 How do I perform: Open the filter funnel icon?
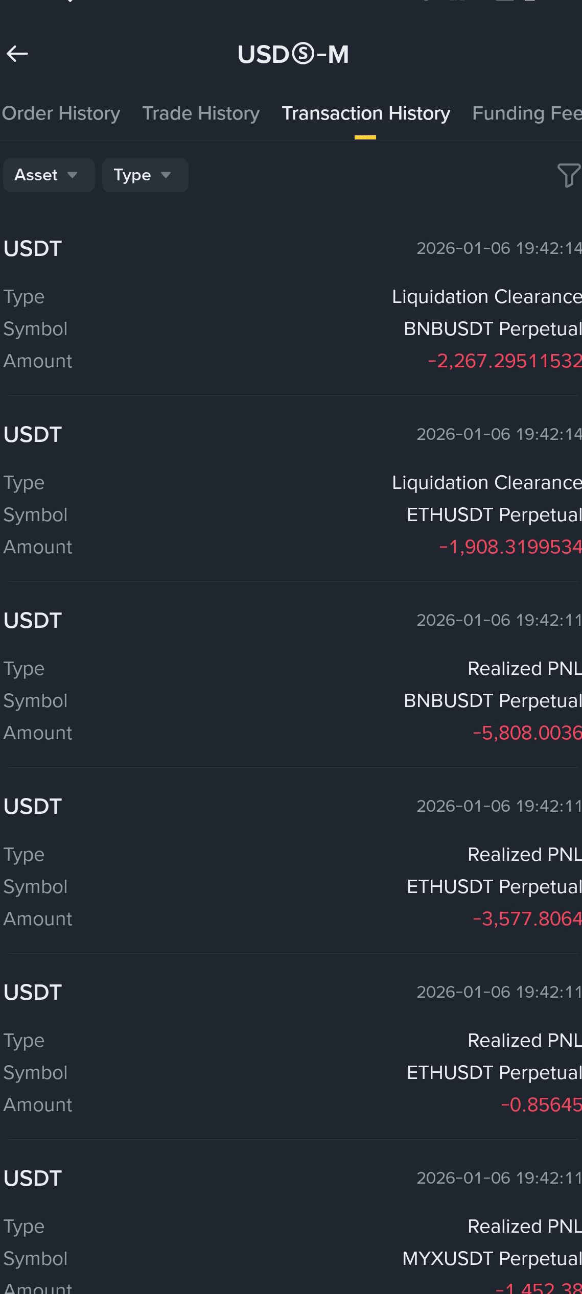tap(569, 175)
